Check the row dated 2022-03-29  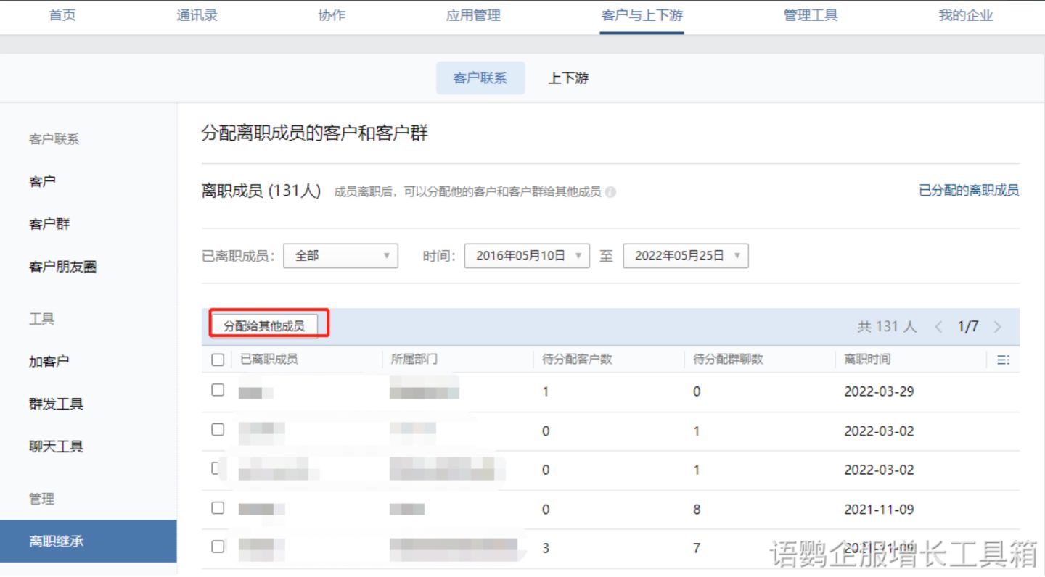[x=218, y=390]
